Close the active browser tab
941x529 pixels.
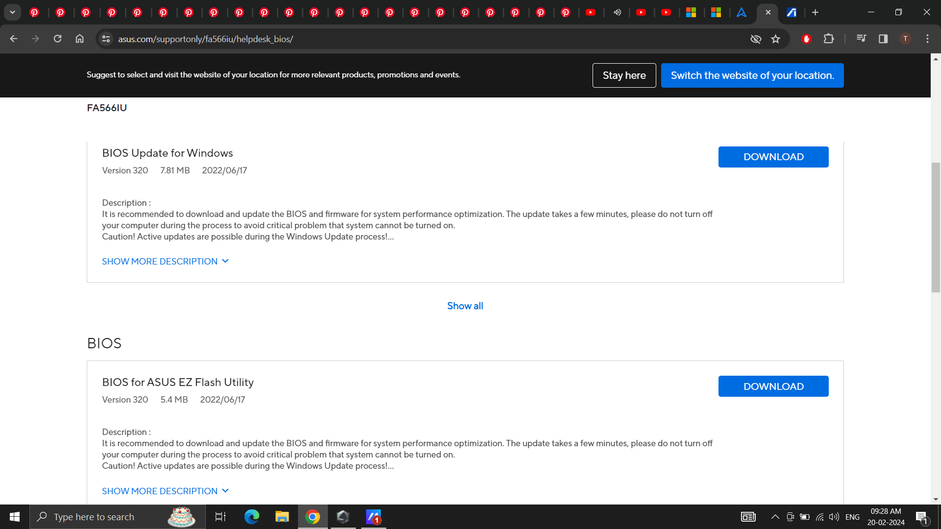pos(768,12)
